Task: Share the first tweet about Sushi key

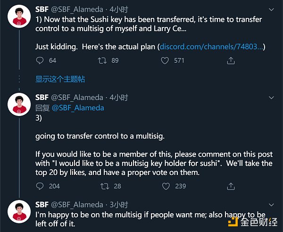Action: pos(231,60)
